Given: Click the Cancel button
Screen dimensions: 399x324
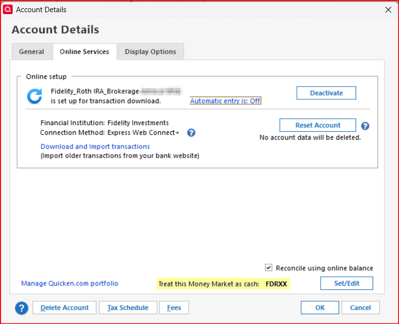Looking at the screenshot, I should tap(361, 308).
